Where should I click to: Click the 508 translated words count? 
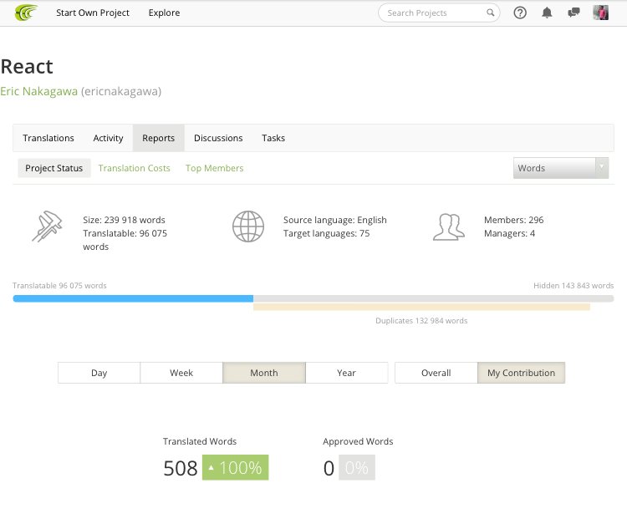pyautogui.click(x=181, y=468)
